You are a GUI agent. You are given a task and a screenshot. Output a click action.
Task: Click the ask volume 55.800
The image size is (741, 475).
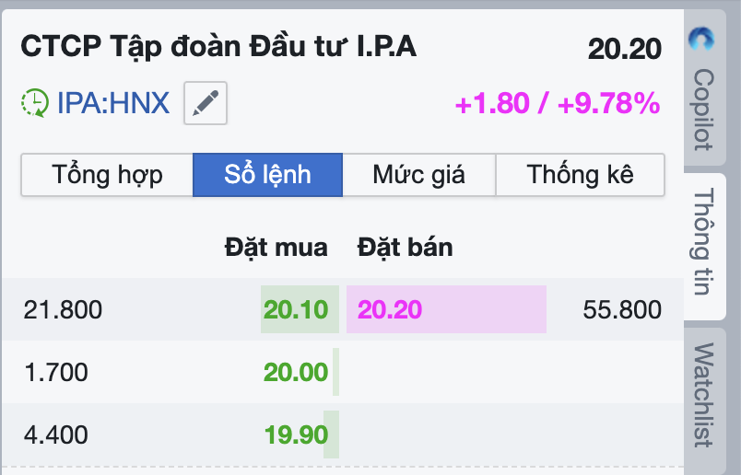[x=622, y=309]
